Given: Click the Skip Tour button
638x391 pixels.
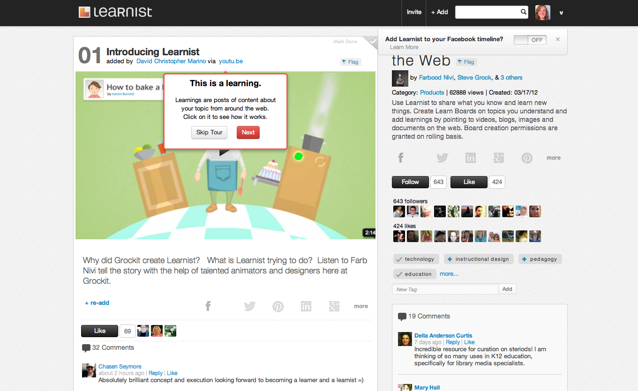Looking at the screenshot, I should [209, 133].
